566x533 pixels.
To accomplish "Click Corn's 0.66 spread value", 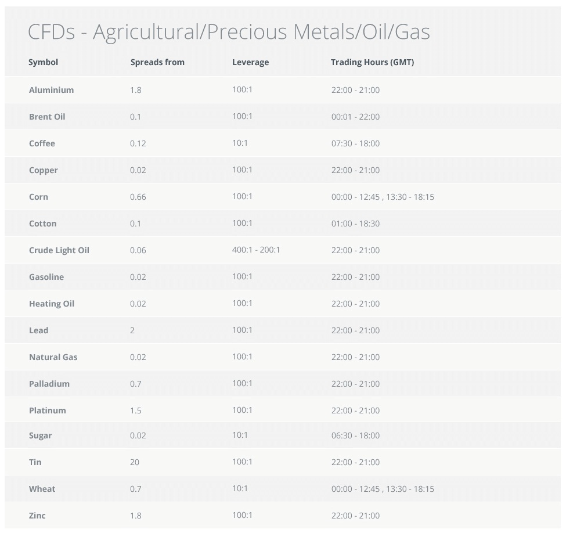I will point(138,197).
